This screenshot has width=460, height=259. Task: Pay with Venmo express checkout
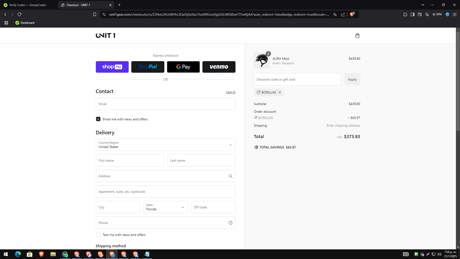click(x=219, y=67)
